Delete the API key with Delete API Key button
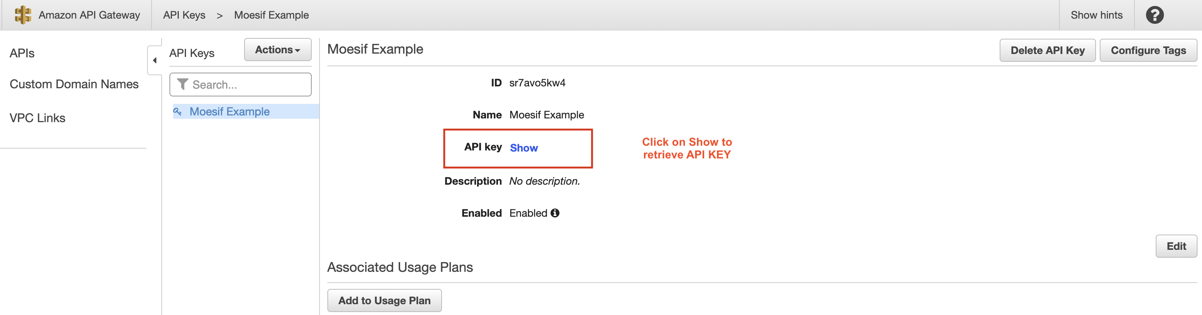 pyautogui.click(x=1047, y=50)
